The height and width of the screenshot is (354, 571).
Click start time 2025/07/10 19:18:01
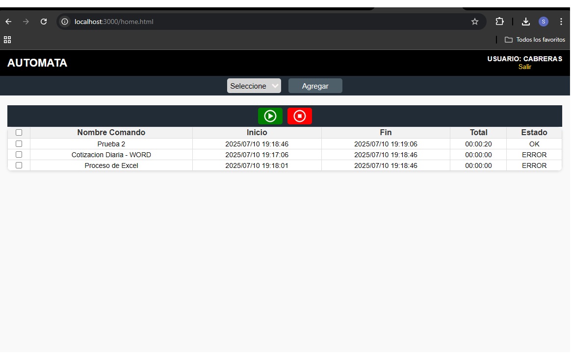(x=257, y=165)
